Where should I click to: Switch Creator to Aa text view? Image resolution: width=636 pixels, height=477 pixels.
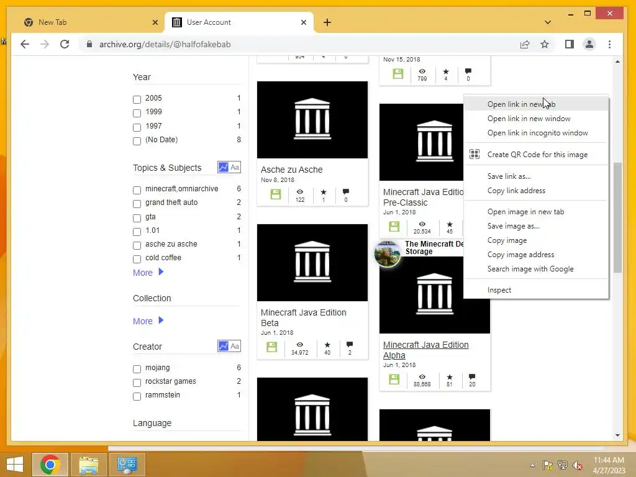(235, 346)
